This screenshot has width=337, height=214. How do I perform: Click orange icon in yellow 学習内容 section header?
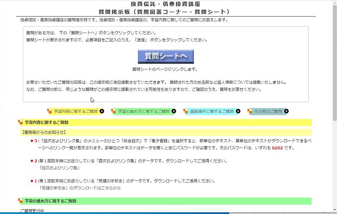tap(21, 122)
